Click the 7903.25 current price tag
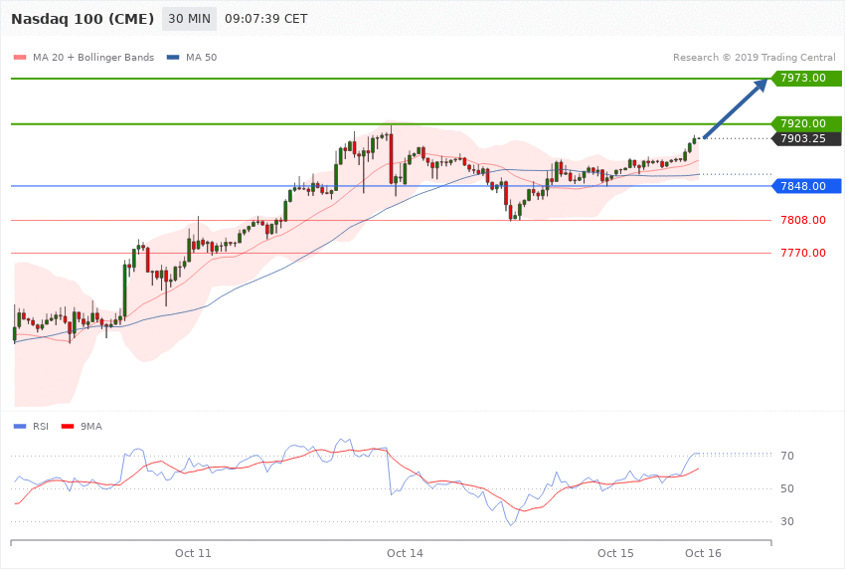845x573 pixels. point(807,138)
